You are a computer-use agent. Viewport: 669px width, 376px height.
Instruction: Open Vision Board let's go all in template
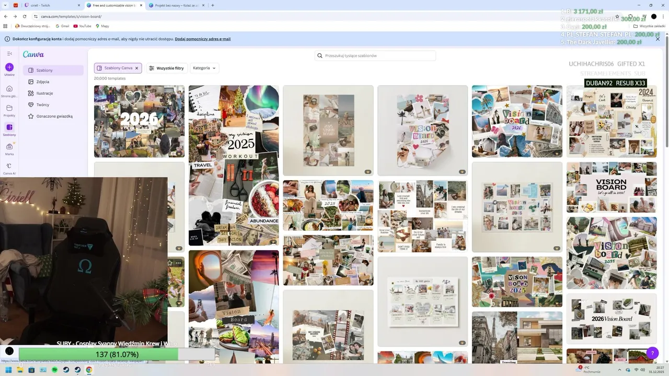(x=612, y=187)
